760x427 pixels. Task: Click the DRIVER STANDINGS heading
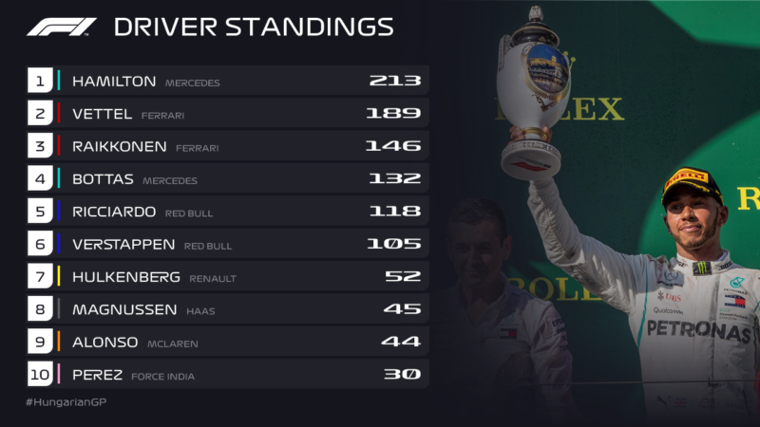[x=254, y=28]
